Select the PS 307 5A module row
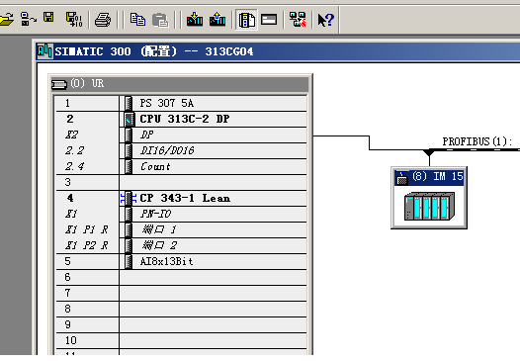520x361 pixels. point(181,103)
